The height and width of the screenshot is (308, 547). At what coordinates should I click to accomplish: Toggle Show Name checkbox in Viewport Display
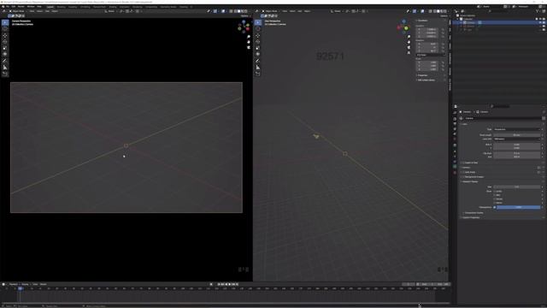coord(495,203)
